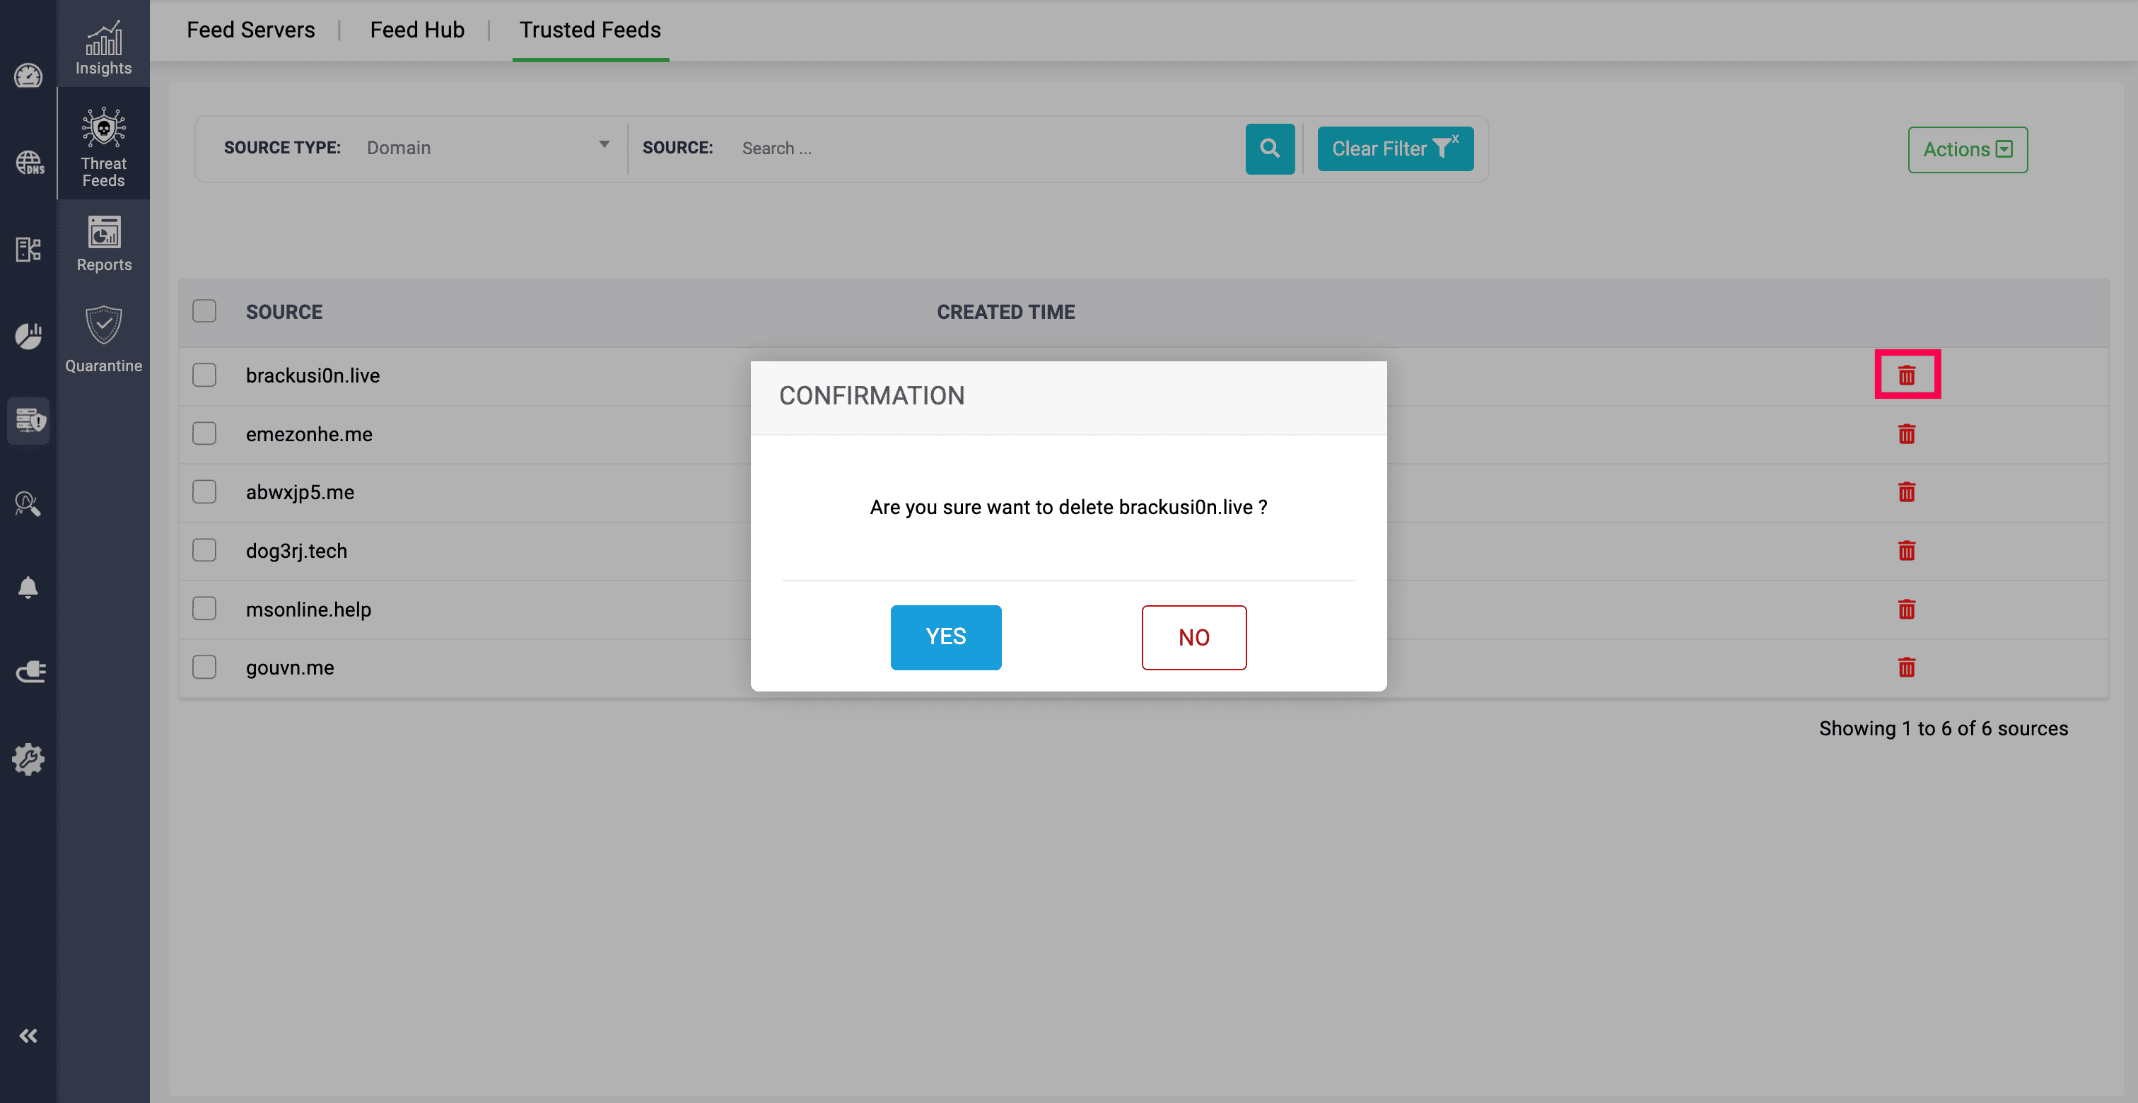Click the DNS globe sidebar icon
This screenshot has height=1103, width=2138.
(x=28, y=163)
